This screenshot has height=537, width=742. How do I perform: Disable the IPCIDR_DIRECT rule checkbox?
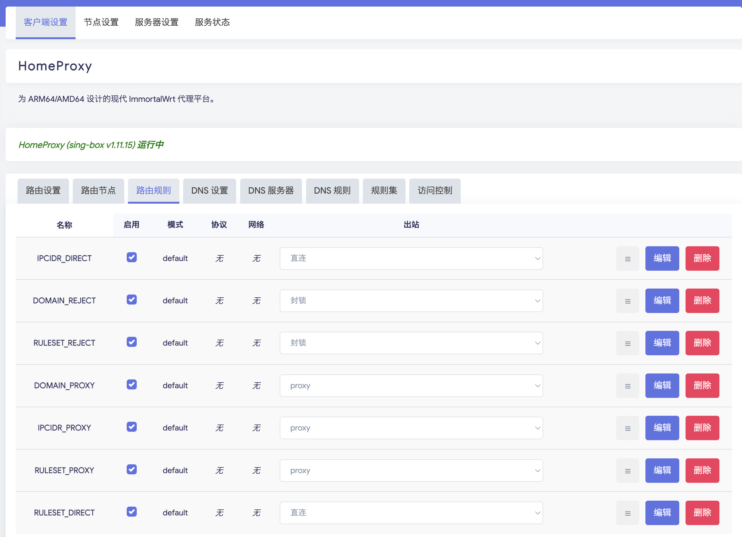coord(131,258)
